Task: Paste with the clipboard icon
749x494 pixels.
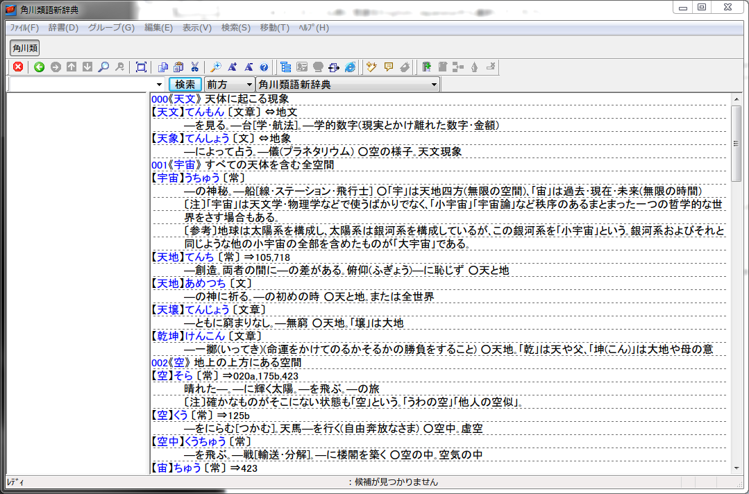Action: pyautogui.click(x=178, y=67)
